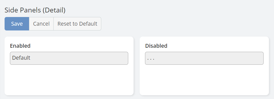Click the Side Panels (Detail) title
274x99 pixels.
coord(35,10)
